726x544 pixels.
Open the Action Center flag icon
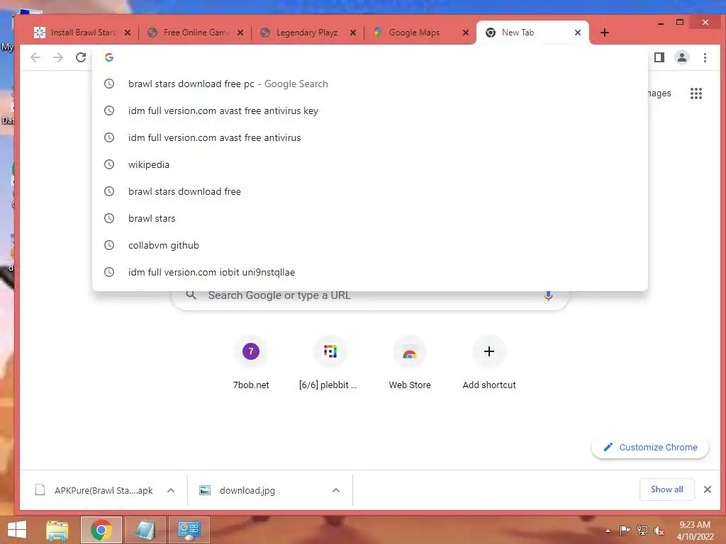pyautogui.click(x=625, y=530)
